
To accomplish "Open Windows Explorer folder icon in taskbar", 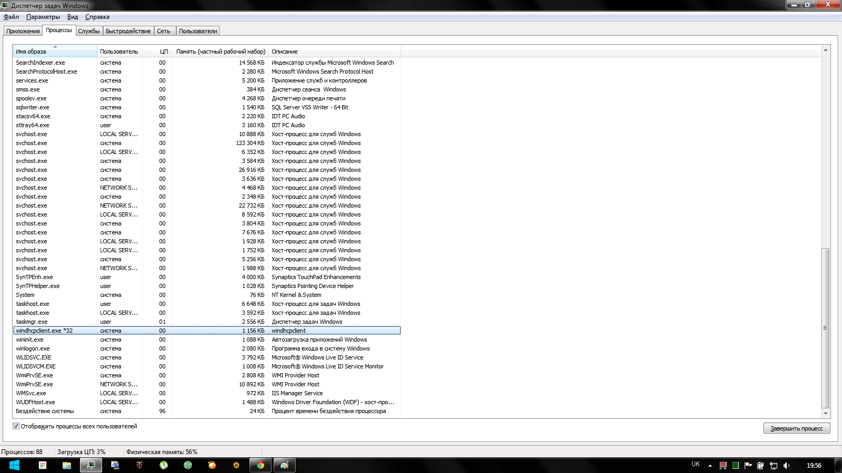I will pyautogui.click(x=67, y=465).
